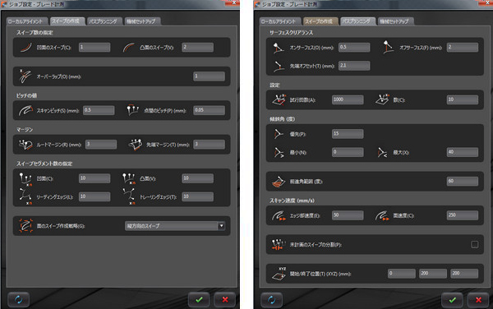Click the 試行回数(A) field showing 1000
This screenshot has width=493, height=309.
[348, 99]
